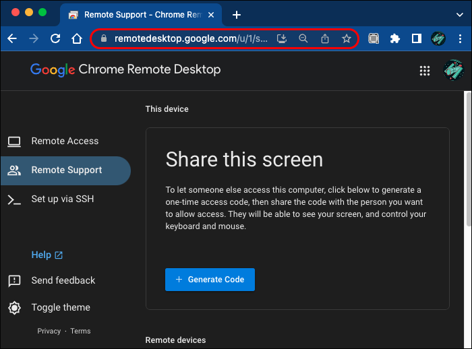Click Send feedback
The image size is (472, 349).
tap(63, 280)
